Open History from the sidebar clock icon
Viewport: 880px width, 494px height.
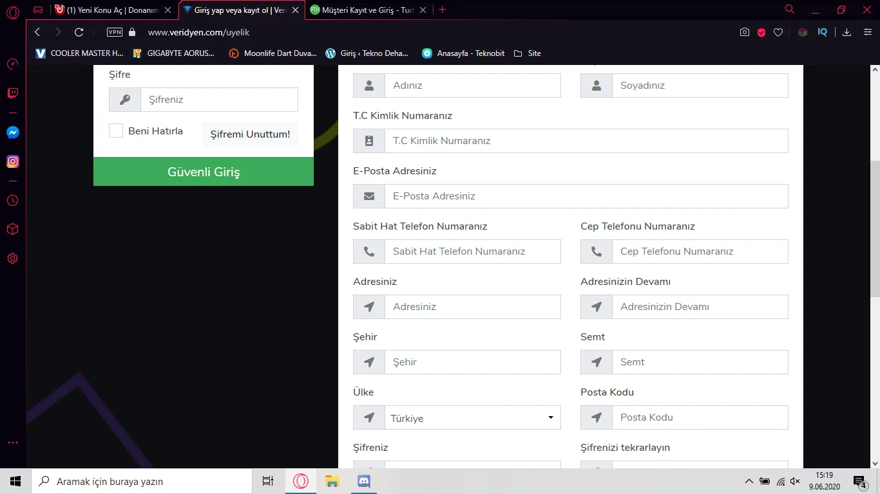(x=13, y=201)
